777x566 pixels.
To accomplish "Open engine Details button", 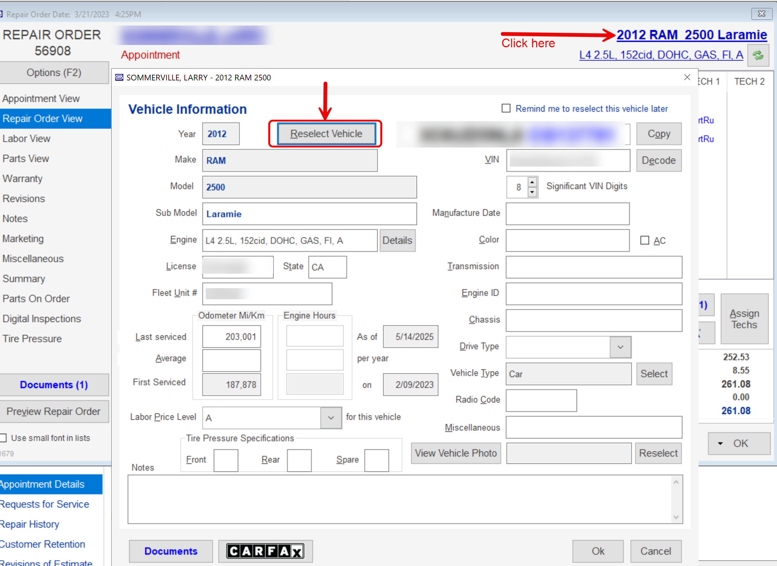I will [397, 241].
